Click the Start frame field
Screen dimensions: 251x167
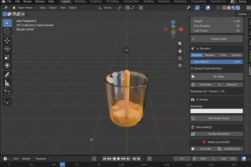(207, 159)
